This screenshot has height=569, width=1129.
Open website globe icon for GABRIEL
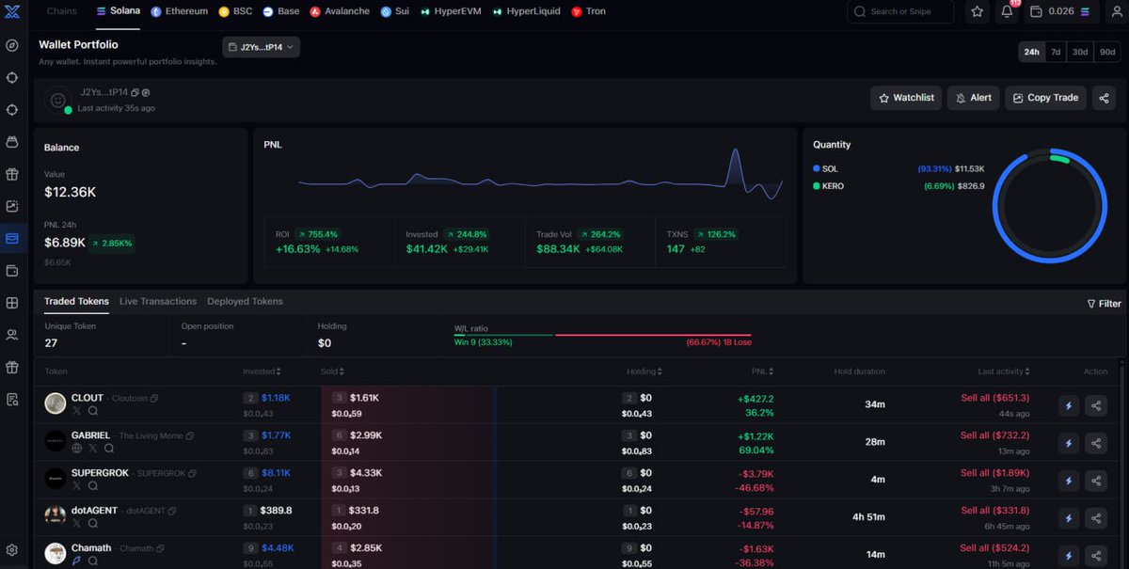pyautogui.click(x=77, y=449)
